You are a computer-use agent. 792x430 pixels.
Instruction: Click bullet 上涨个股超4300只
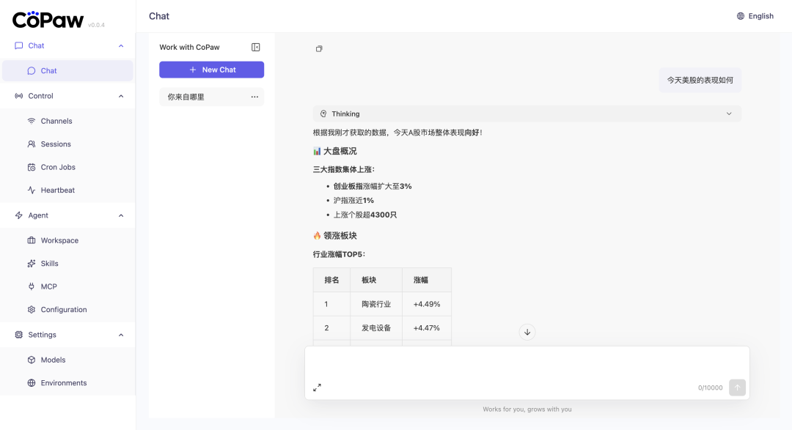click(364, 215)
